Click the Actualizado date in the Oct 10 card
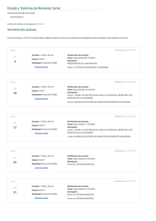Image resolution: width=156 pixels, height=221 pixels. pyautogui.click(x=125, y=82)
